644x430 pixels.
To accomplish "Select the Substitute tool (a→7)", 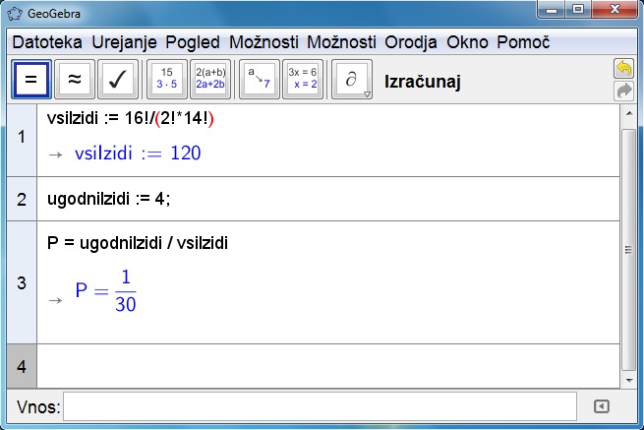I will [260, 79].
